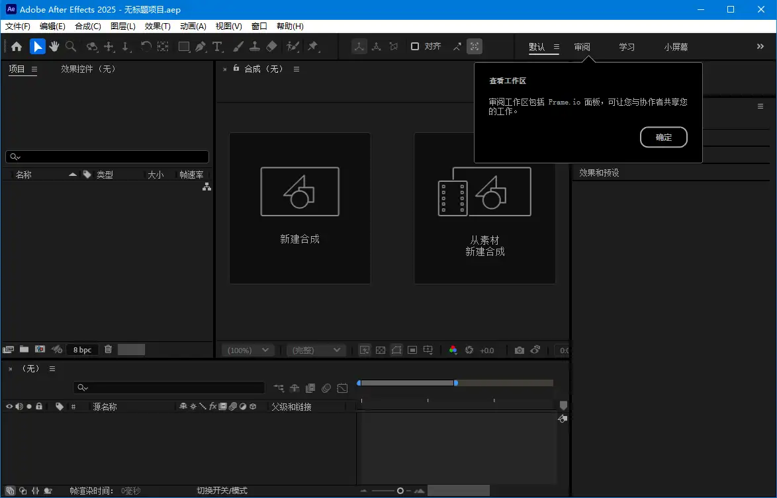Open the 合成 menu
Viewport: 777px width, 498px height.
[87, 26]
